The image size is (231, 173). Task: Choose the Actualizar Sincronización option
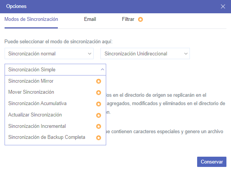point(35,115)
